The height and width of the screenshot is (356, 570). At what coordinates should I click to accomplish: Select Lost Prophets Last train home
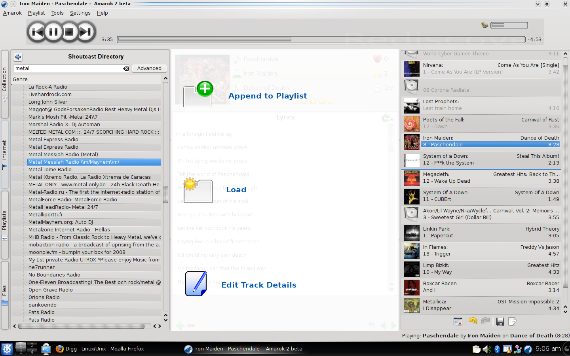tap(481, 105)
